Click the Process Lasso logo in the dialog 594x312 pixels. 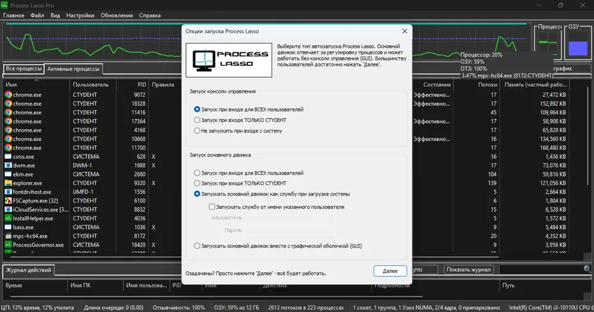(x=229, y=60)
